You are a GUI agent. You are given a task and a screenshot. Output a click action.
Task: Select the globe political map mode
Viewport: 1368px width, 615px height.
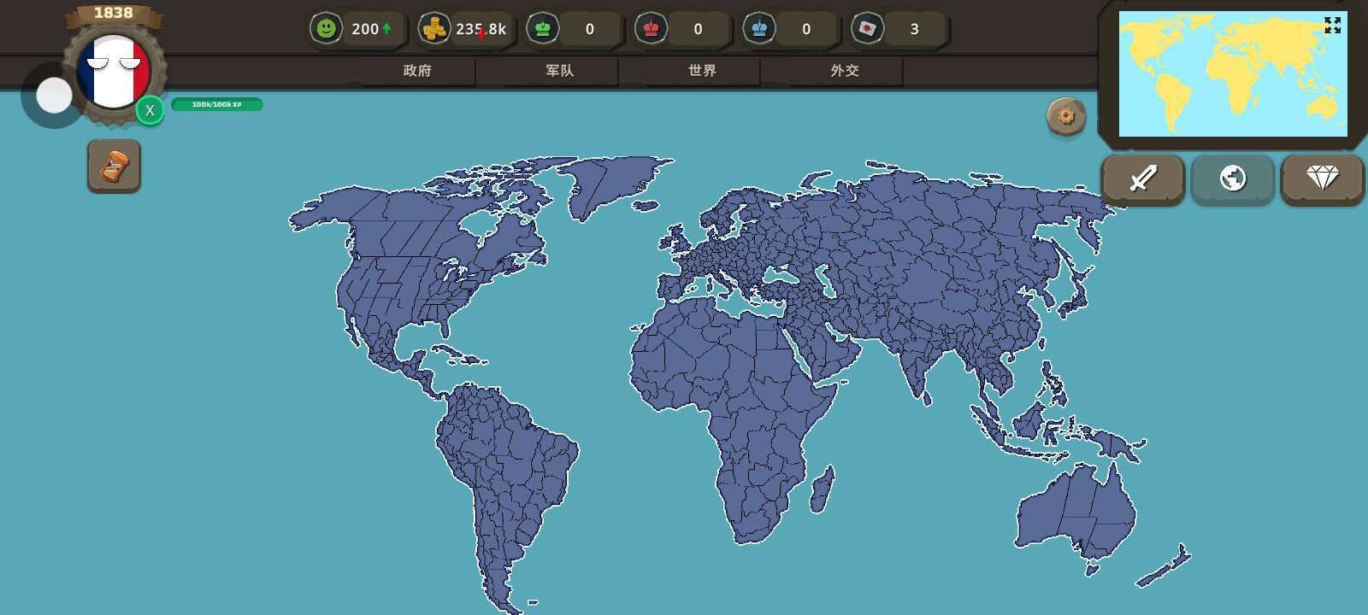[1232, 179]
